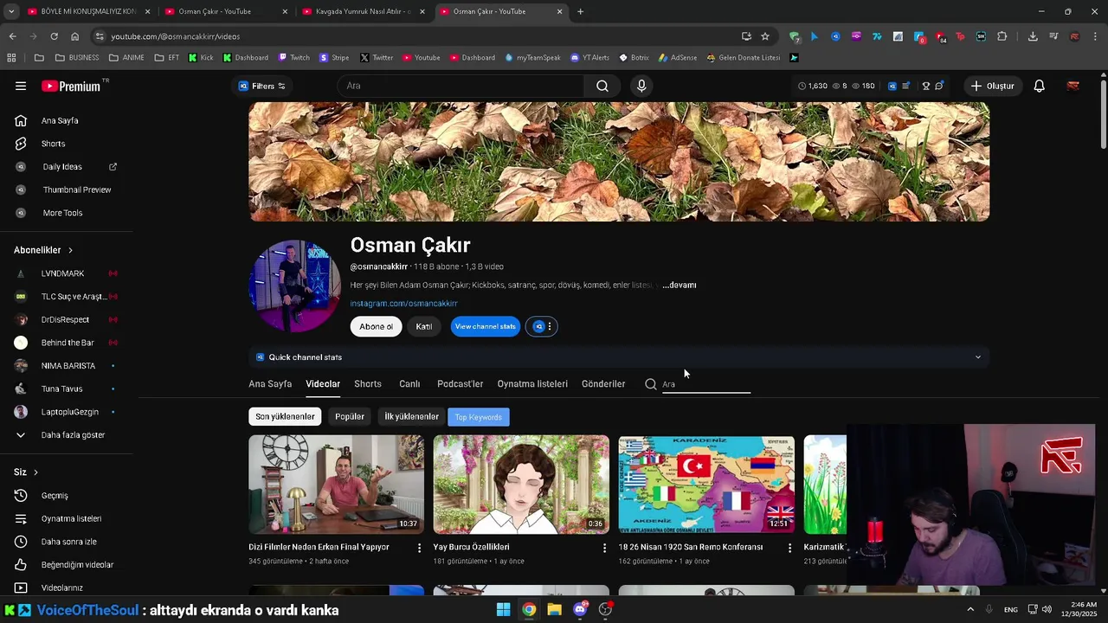Go to Ana Sayfa in sidebar

60,120
